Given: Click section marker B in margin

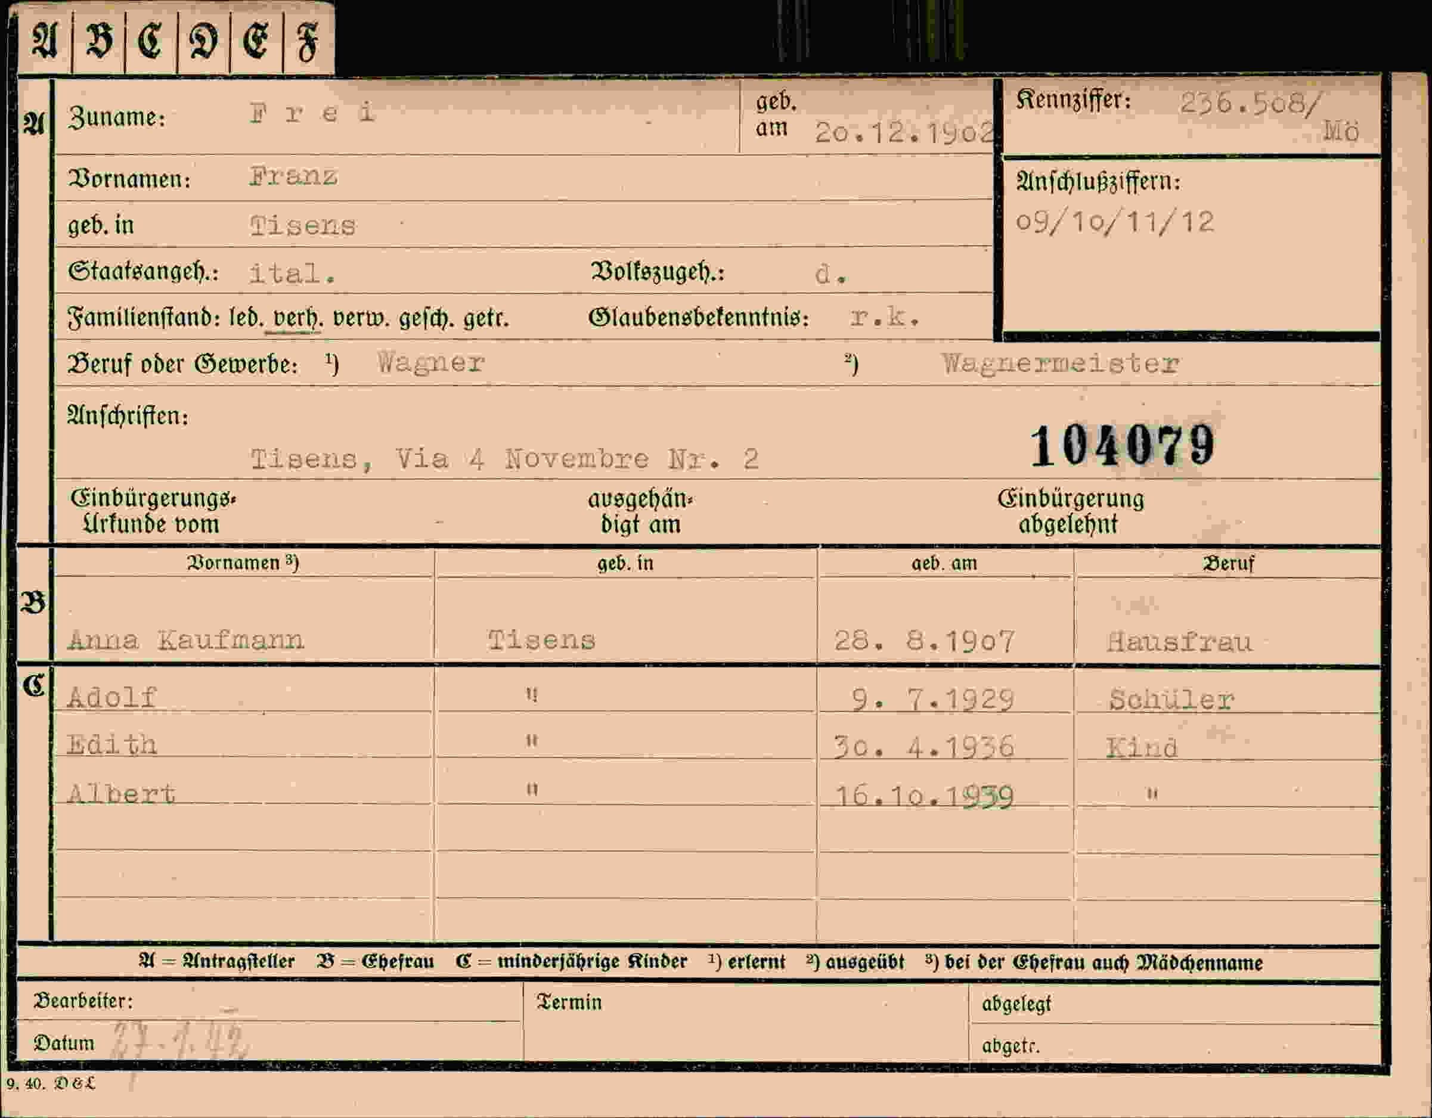Looking at the screenshot, I should click(33, 603).
